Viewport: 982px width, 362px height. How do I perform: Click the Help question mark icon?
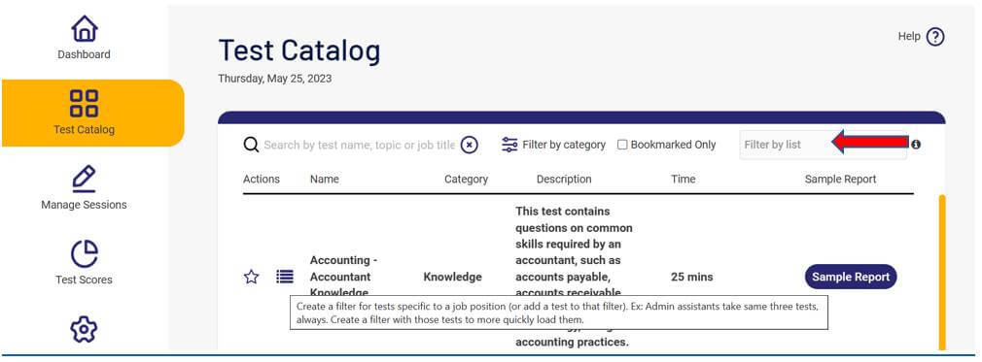coord(935,37)
